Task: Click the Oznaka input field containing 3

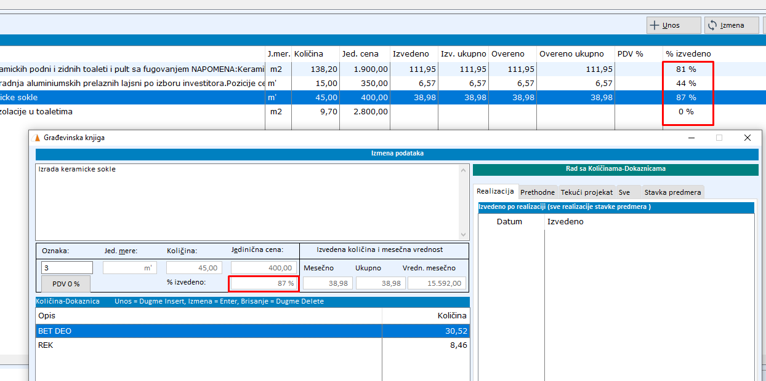Action: [67, 268]
